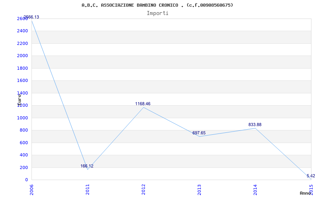This screenshot has width=315, height=197.
Task: Click the 1000 y-axis tick label
Action: pos(22,118)
